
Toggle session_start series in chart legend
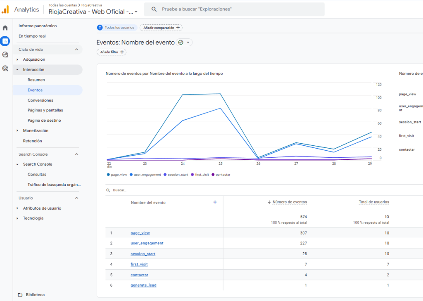176,175
